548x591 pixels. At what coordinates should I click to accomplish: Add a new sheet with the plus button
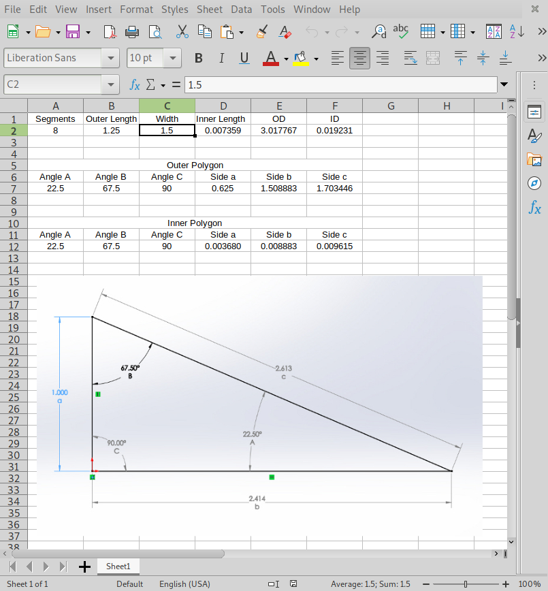click(84, 566)
